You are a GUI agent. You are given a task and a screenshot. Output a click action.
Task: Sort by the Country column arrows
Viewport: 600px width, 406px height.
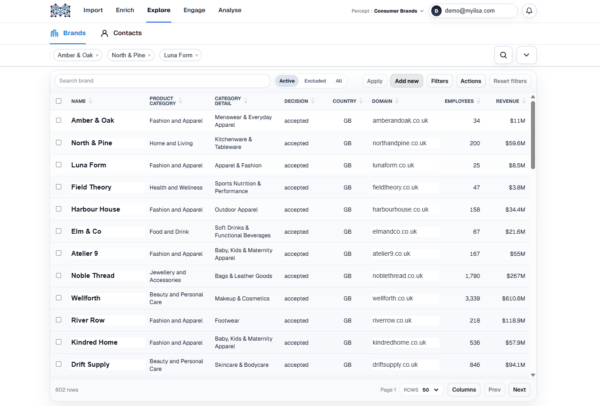(361, 101)
